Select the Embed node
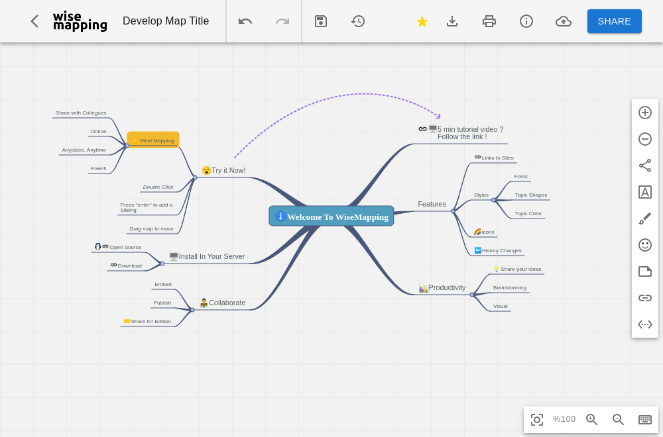663x437 pixels. pos(163,285)
